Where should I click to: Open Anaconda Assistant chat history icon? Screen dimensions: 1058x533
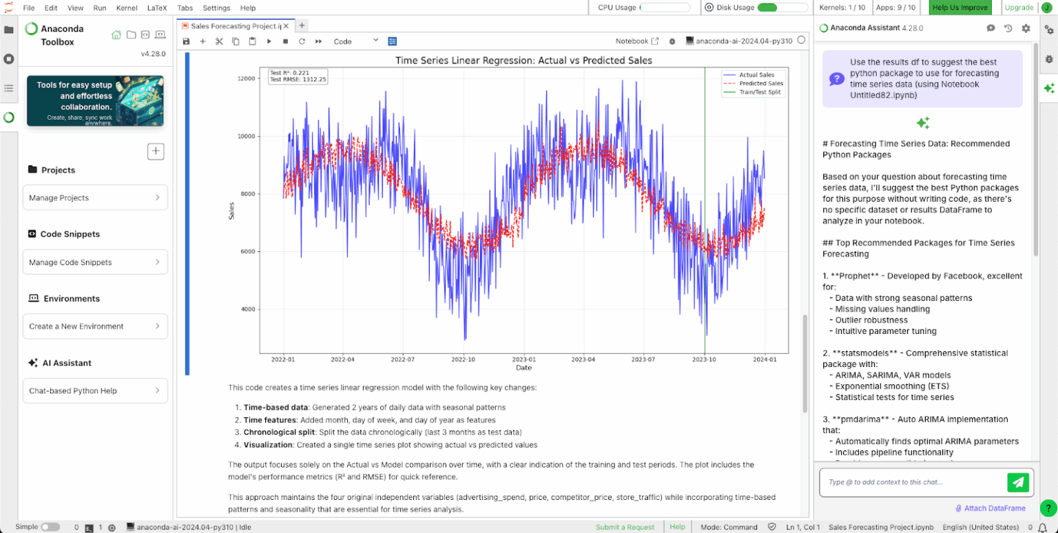[x=1008, y=28]
